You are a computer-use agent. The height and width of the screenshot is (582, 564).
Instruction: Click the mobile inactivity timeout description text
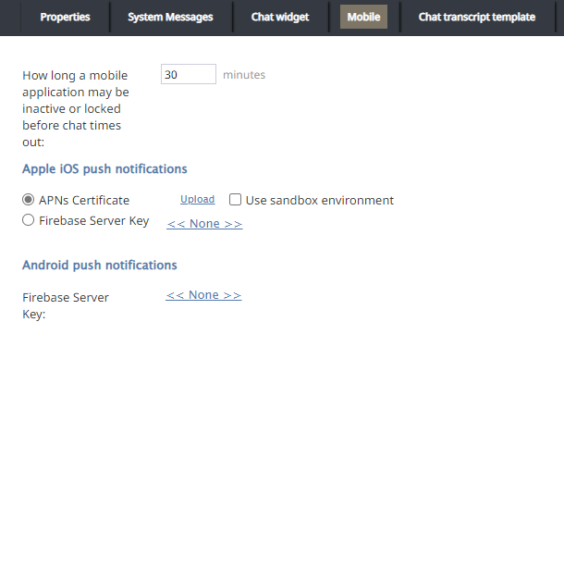coord(76,109)
